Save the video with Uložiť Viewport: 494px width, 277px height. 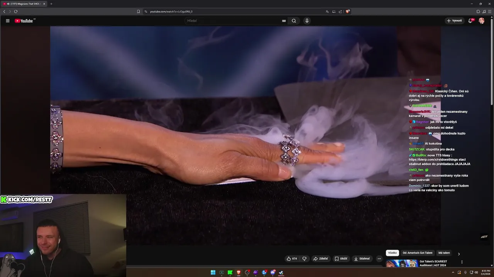coord(341,259)
